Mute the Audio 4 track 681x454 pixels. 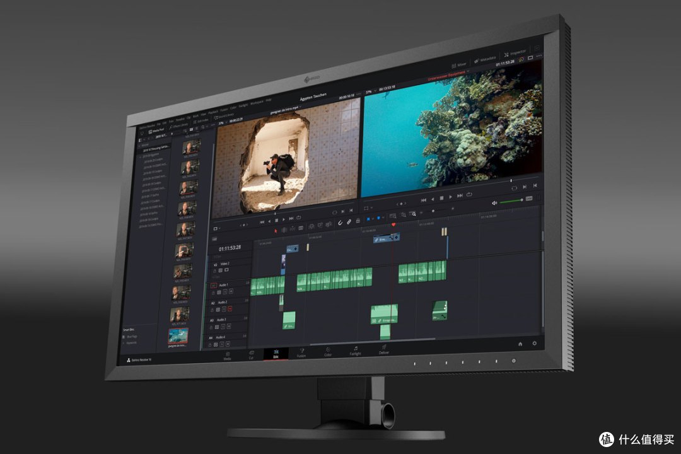(228, 344)
